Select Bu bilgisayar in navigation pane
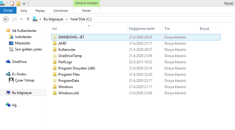This screenshot has height=130, width=235. click(x=22, y=93)
